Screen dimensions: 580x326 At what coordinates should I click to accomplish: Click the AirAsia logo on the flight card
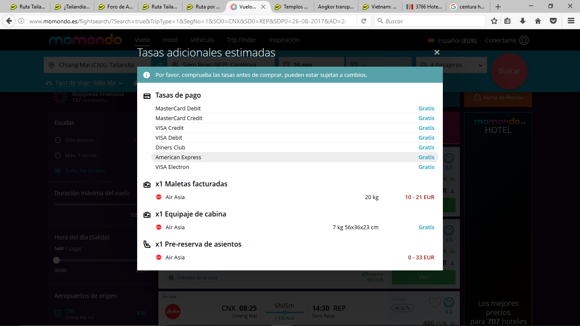click(x=173, y=312)
